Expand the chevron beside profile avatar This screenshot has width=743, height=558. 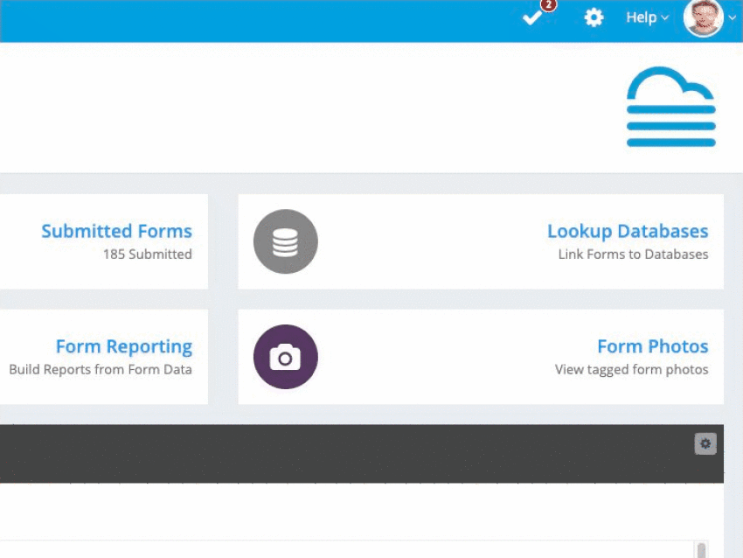[733, 17]
